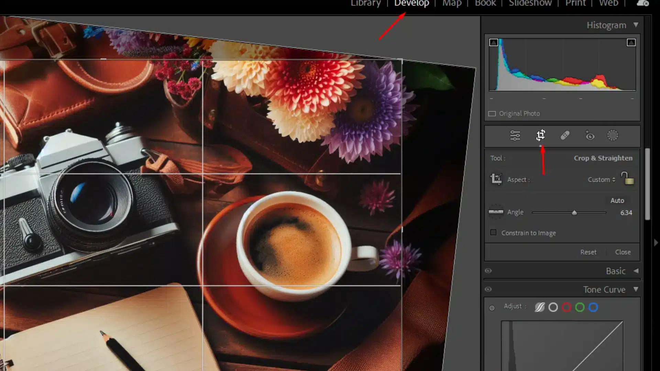Click the Straighten level tool icon
The width and height of the screenshot is (660, 371).
coord(496,212)
